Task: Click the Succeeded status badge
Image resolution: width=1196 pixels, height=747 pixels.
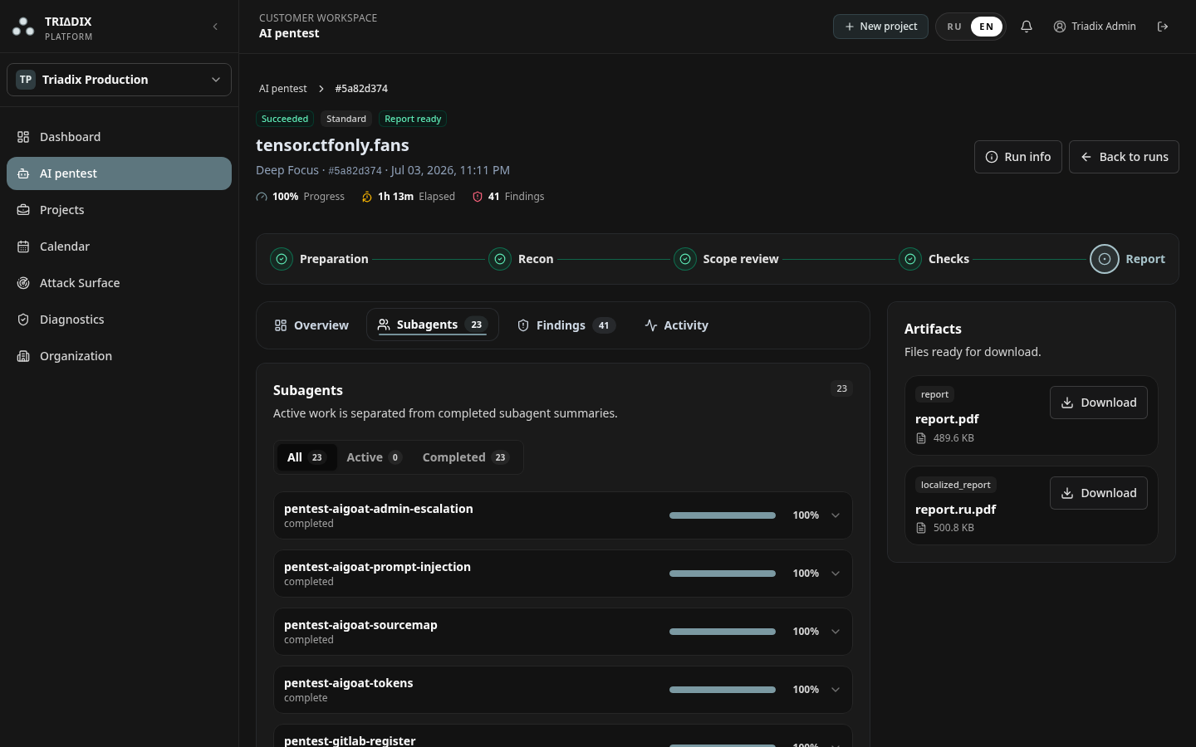Action: (x=285, y=119)
